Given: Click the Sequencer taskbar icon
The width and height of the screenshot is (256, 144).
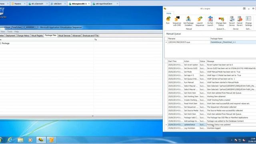Looking at the screenshot, I should (x=52, y=140).
